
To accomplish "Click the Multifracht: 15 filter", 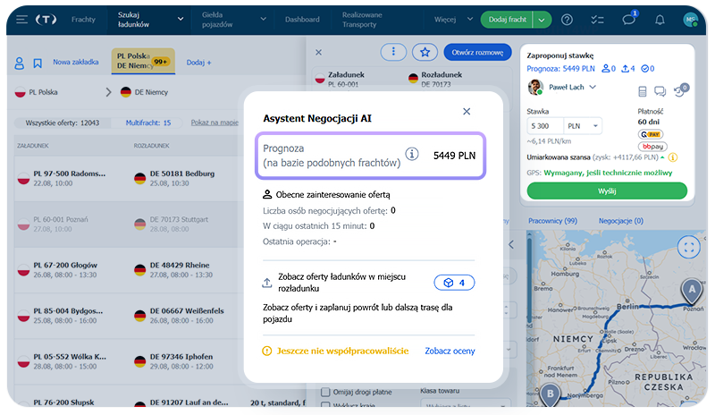I will click(x=148, y=123).
